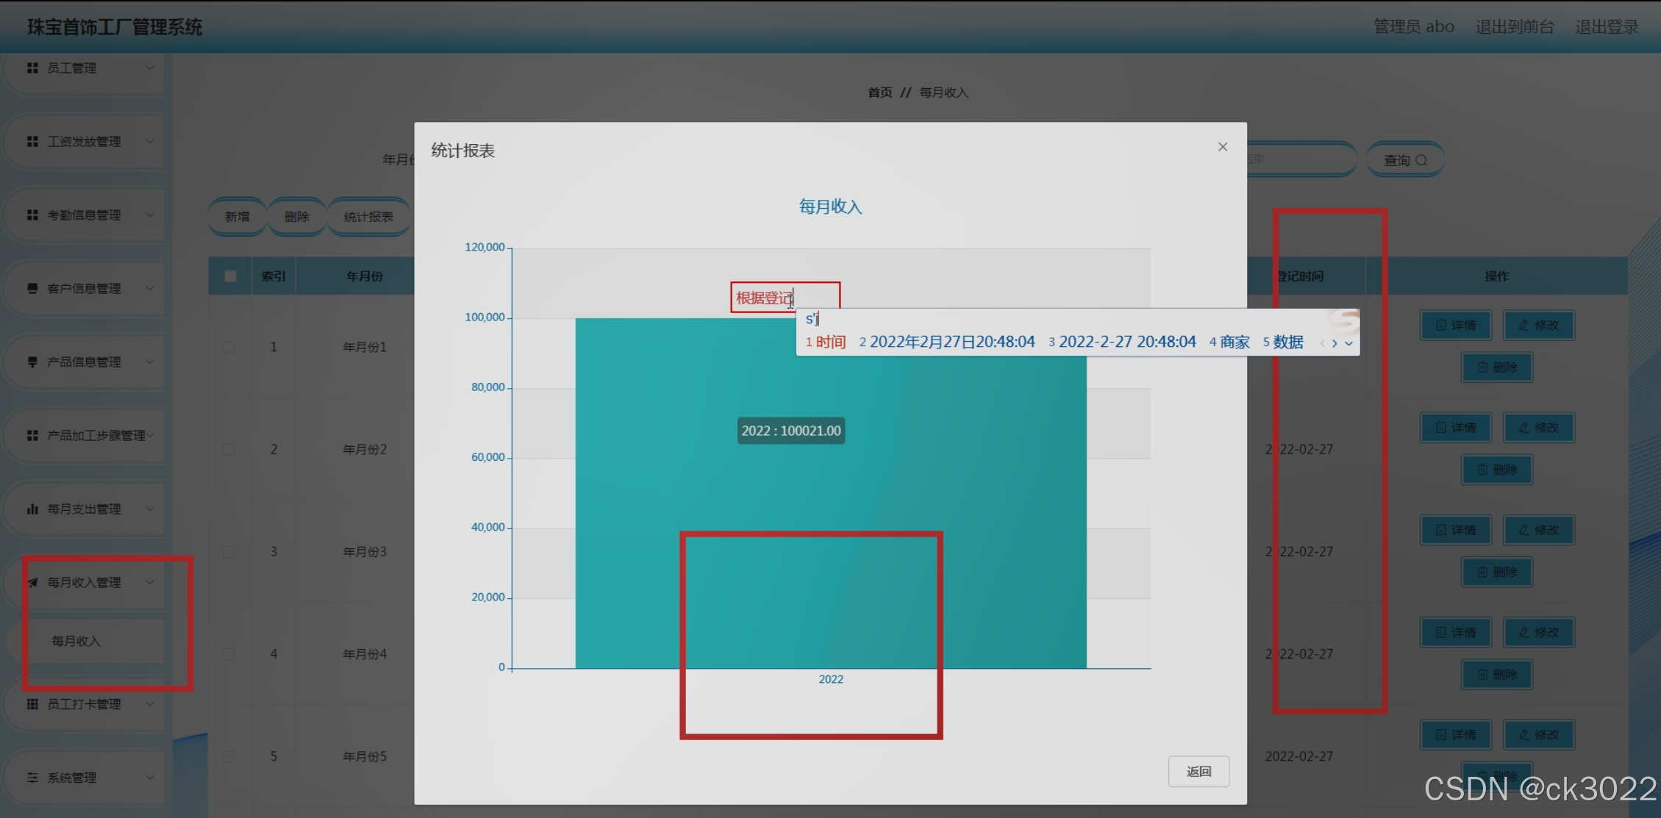
Task: Click the 退出登录 link
Action: click(1607, 27)
